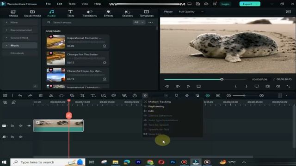Play the preview video
This screenshot has height=166, width=296.
pos(188,86)
